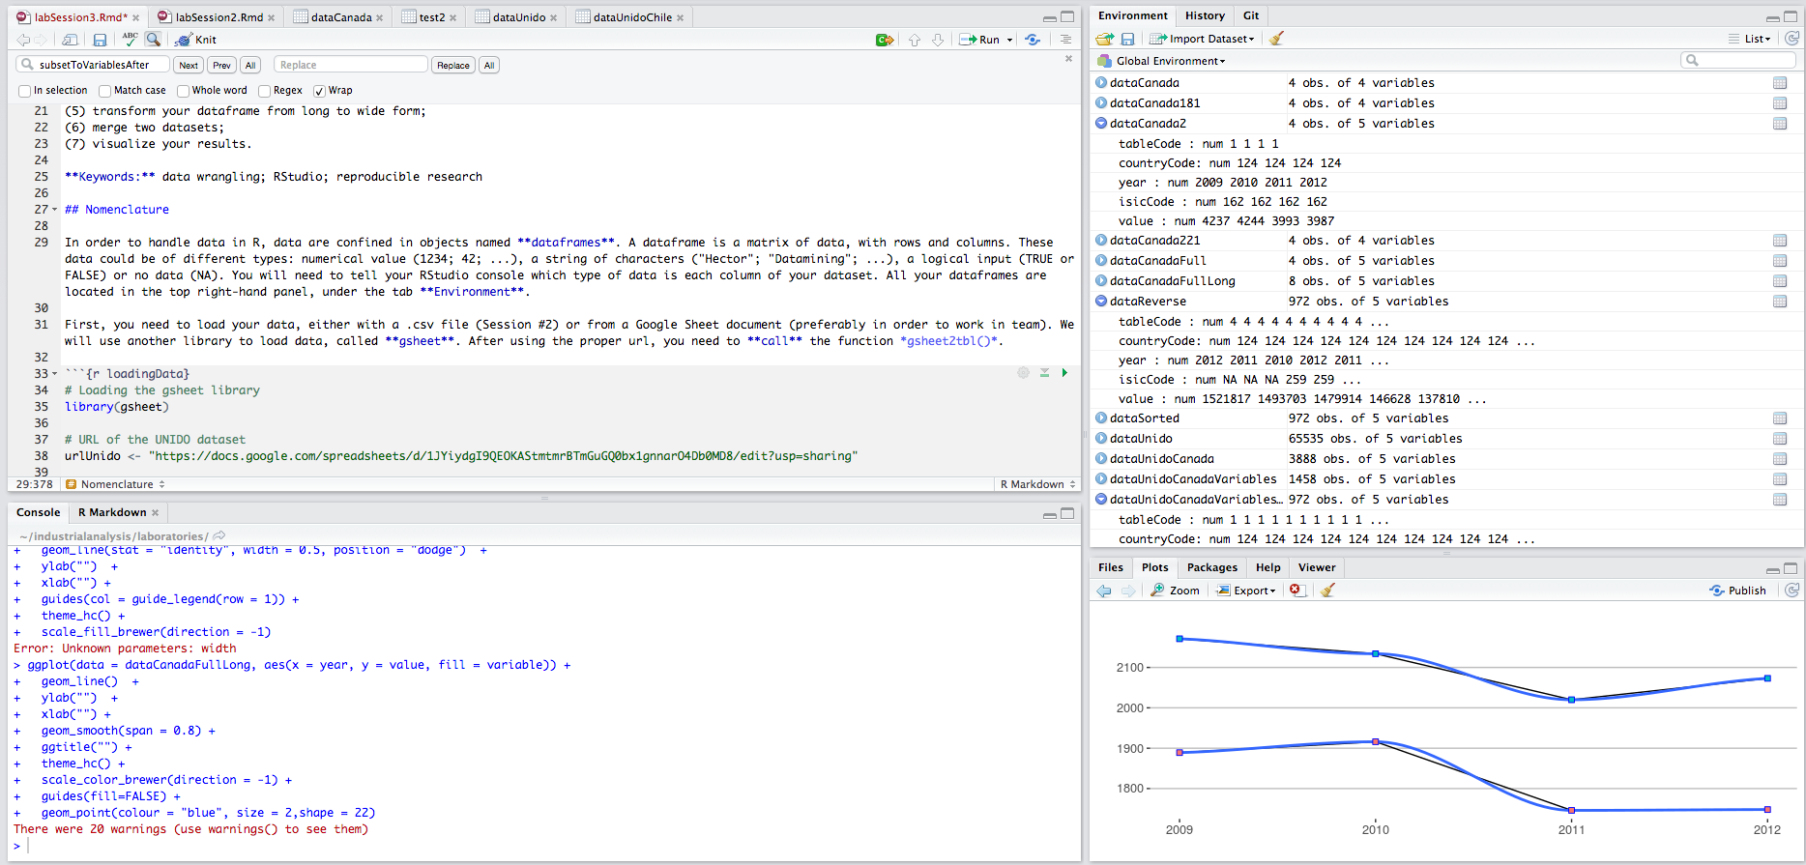Go to previous section/chunk arrow
1806x865 pixels.
click(x=915, y=40)
